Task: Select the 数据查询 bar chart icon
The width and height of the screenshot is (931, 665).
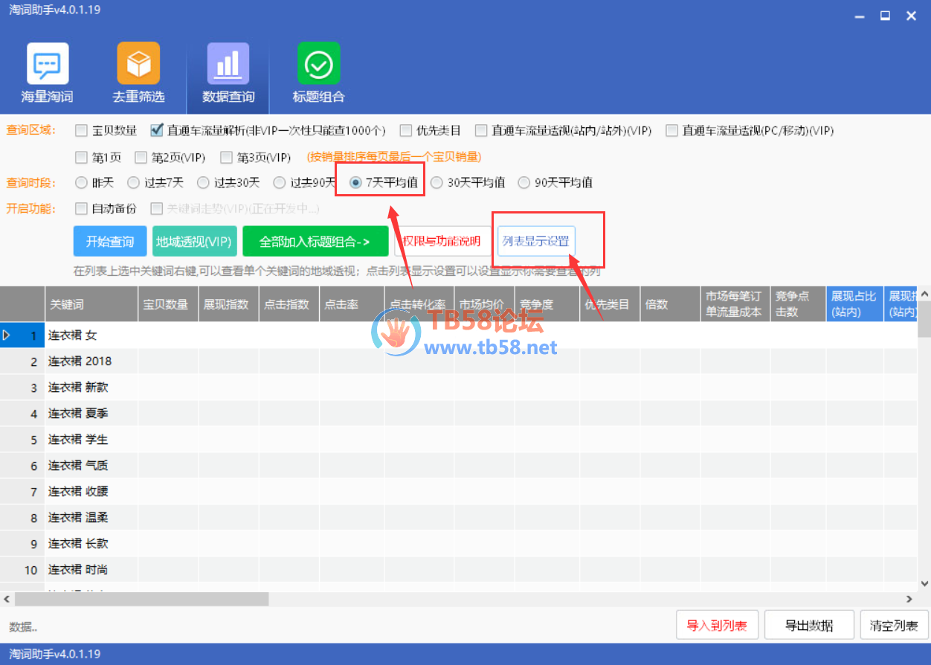Action: [228, 64]
